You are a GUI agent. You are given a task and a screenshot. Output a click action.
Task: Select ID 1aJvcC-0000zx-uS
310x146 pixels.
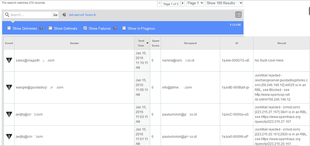[x=235, y=114]
